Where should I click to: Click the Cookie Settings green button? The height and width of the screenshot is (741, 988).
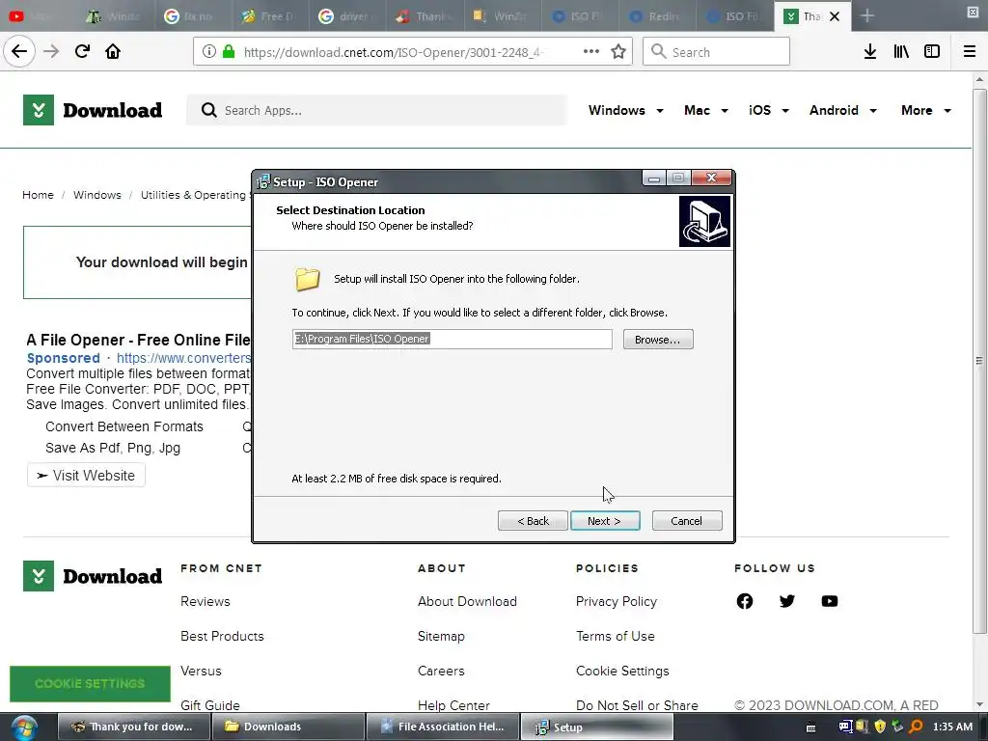(x=90, y=684)
